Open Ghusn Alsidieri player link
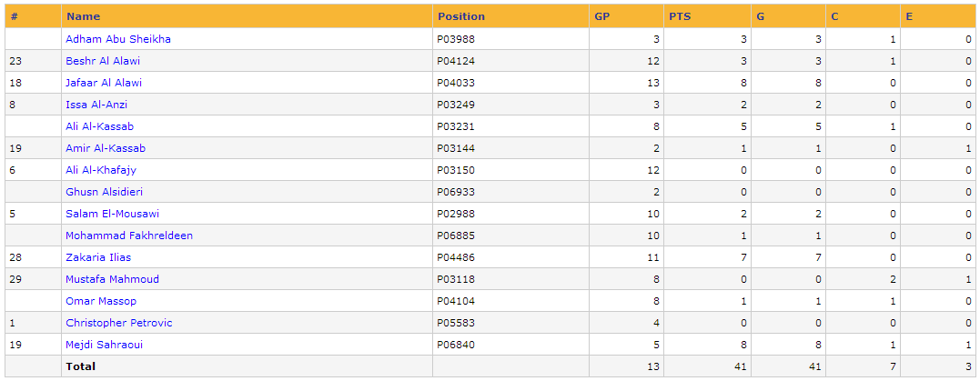The height and width of the screenshot is (381, 980). coord(105,193)
